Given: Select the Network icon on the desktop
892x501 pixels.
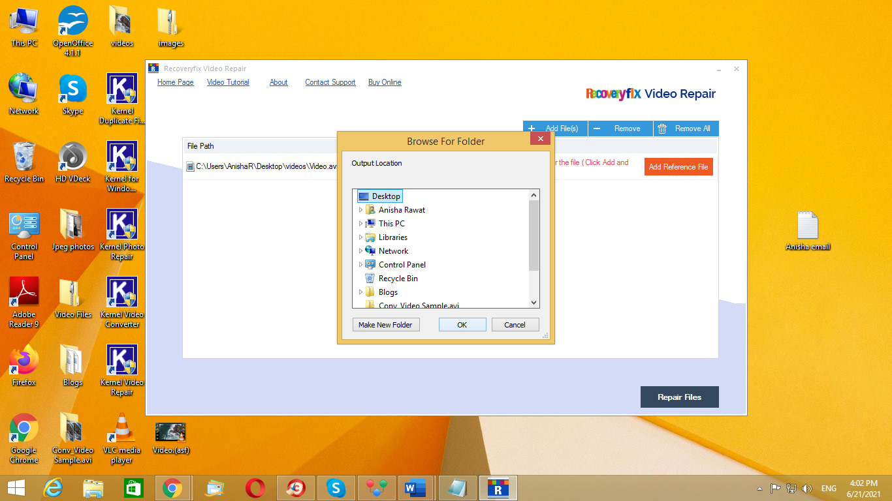Looking at the screenshot, I should coord(24,95).
